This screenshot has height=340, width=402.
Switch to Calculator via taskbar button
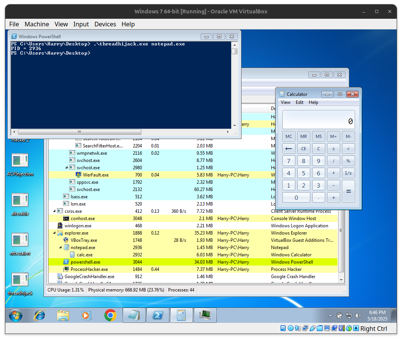[181, 315]
